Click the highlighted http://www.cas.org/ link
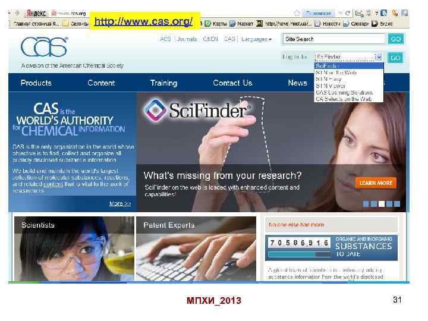The width and height of the screenshot is (428, 321). (x=143, y=21)
